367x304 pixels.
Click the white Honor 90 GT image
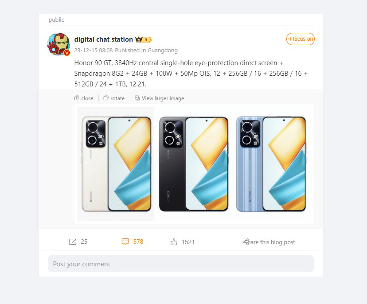pos(116,164)
